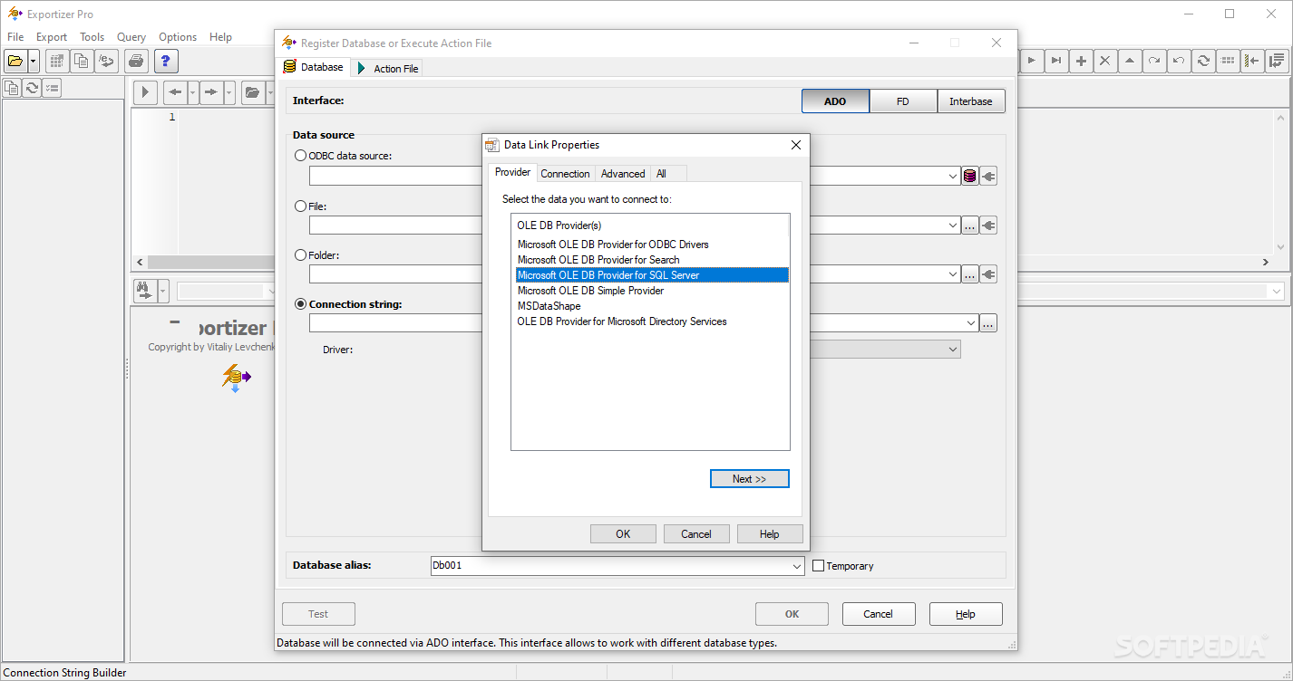Viewport: 1293px width, 681px height.
Task: Select OLE DB Provider for Microsoft Directory Services
Action: tap(622, 321)
